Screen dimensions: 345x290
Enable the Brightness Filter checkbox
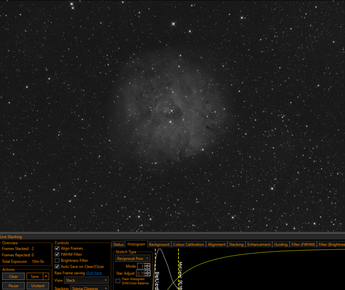point(57,260)
